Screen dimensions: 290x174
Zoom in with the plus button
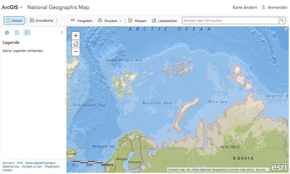pyautogui.click(x=76, y=36)
